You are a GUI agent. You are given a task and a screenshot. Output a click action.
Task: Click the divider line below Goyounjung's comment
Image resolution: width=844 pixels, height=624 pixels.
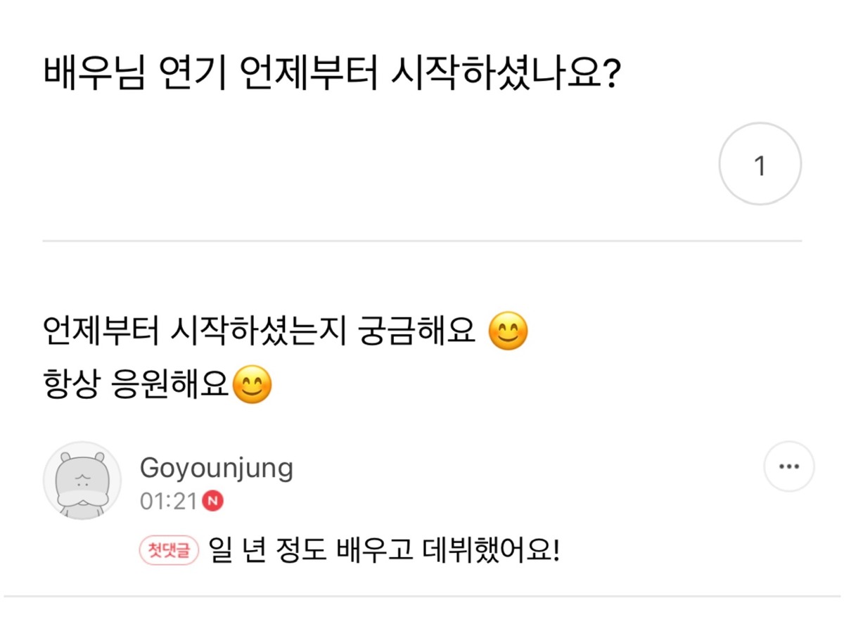tap(422, 597)
